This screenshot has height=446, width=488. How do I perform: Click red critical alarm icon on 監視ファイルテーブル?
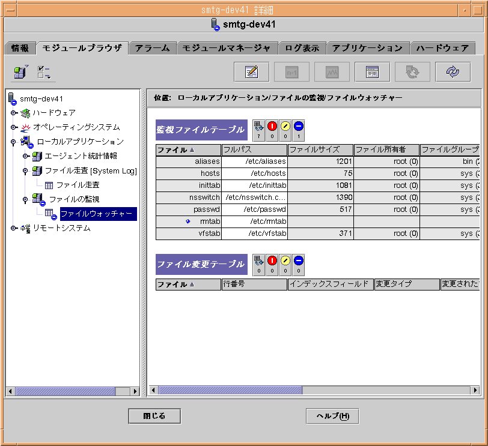click(272, 126)
